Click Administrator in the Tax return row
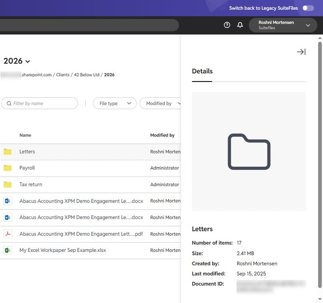Viewport: 323px width, 303px height. pyautogui.click(x=164, y=184)
